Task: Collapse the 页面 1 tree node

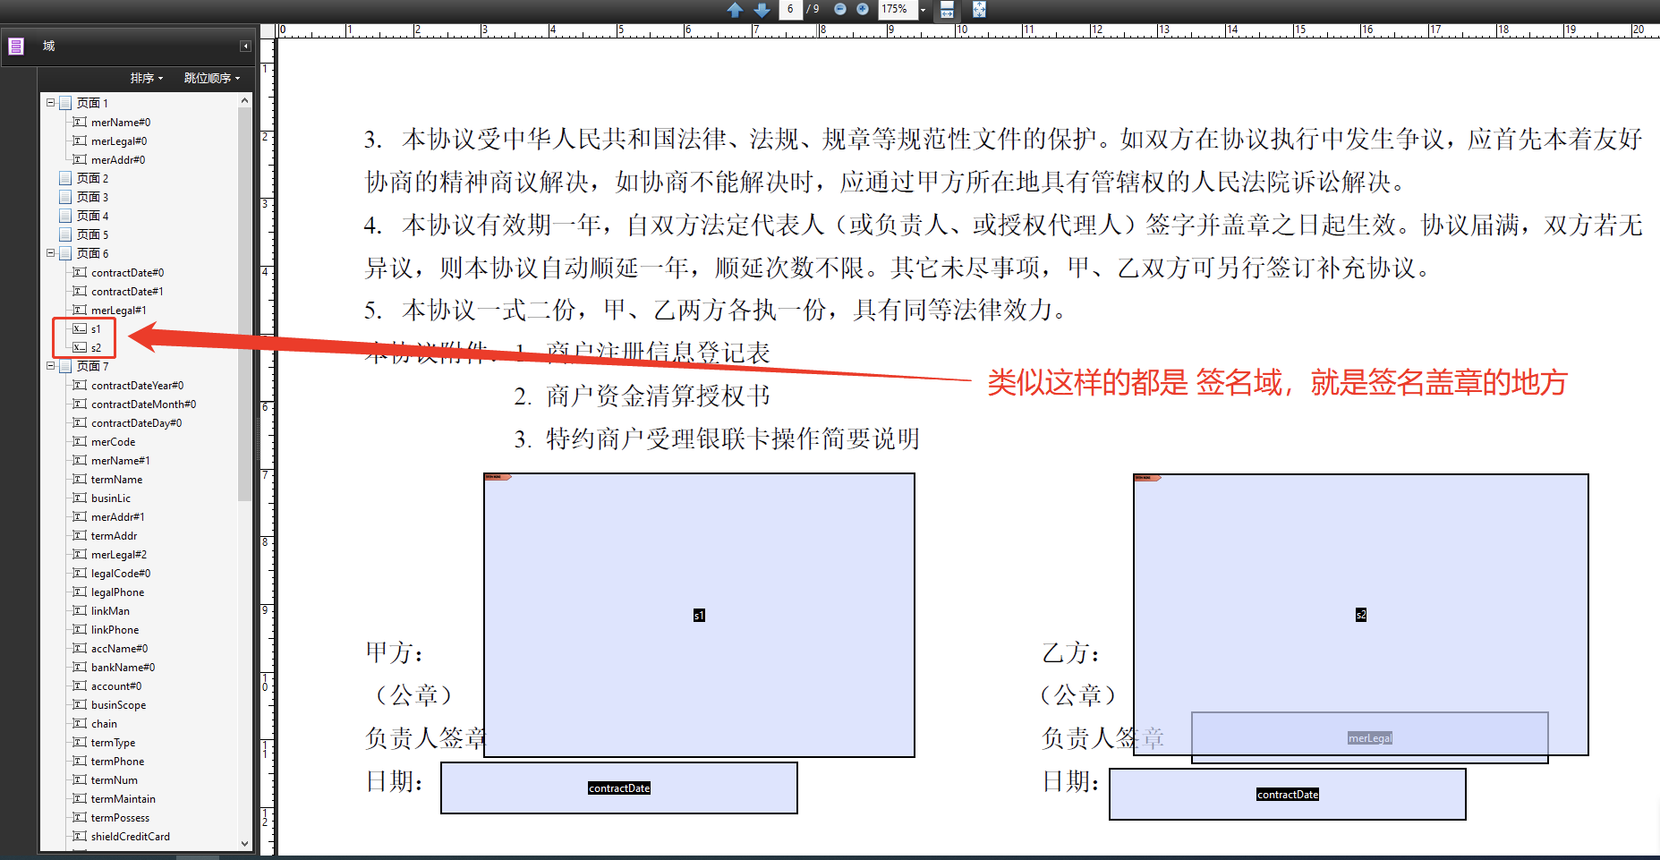Action: click(x=51, y=103)
